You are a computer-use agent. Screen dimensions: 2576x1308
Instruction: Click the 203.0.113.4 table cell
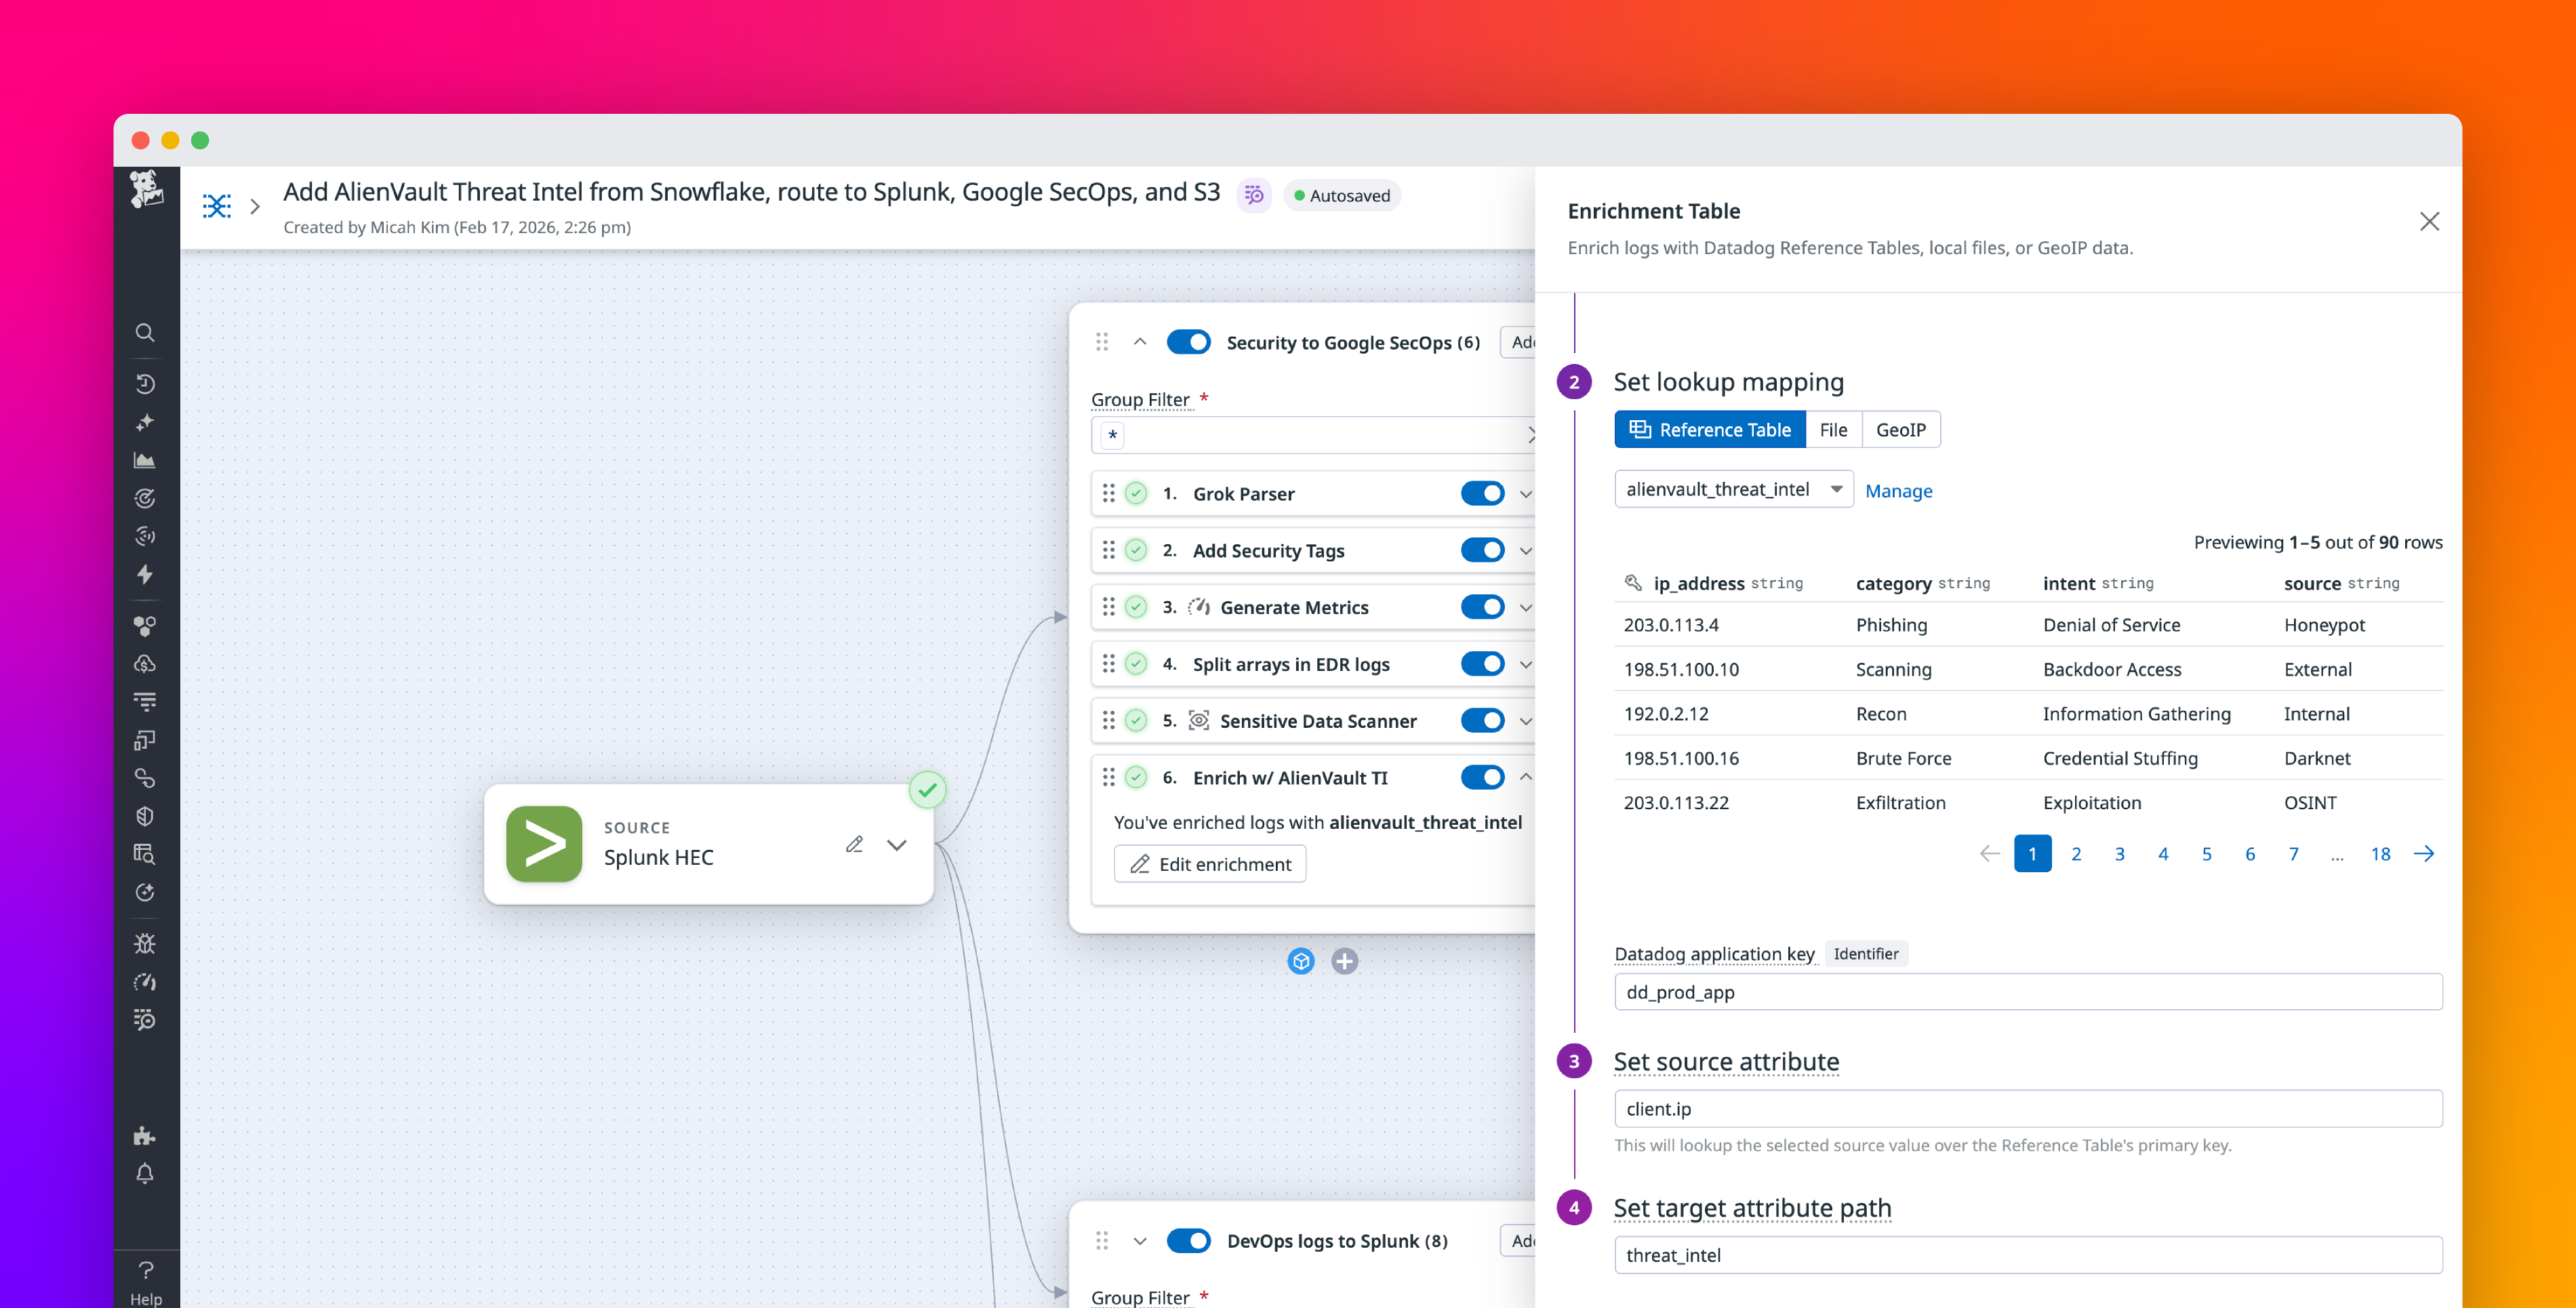(1671, 625)
